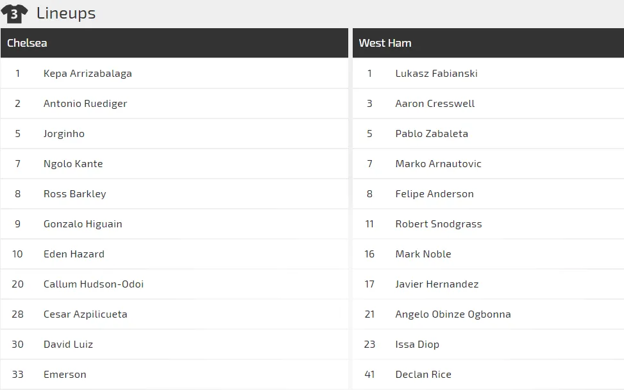Select Marko Arnautovic from West Ham
Viewport: 624px width, 390px height.
[x=438, y=164]
